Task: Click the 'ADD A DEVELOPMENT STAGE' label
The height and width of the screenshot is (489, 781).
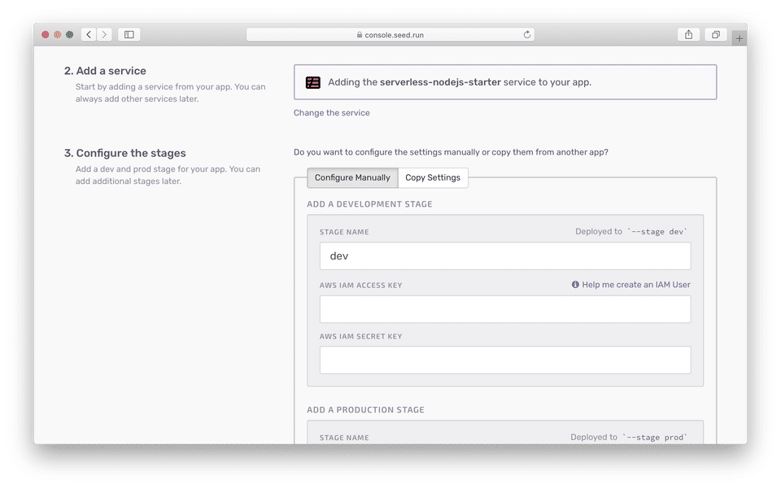Action: [369, 204]
